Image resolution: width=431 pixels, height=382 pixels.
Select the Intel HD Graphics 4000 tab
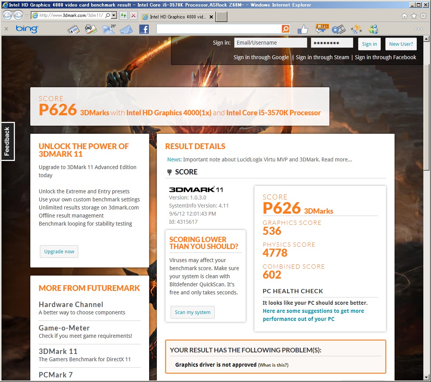pyautogui.click(x=177, y=17)
